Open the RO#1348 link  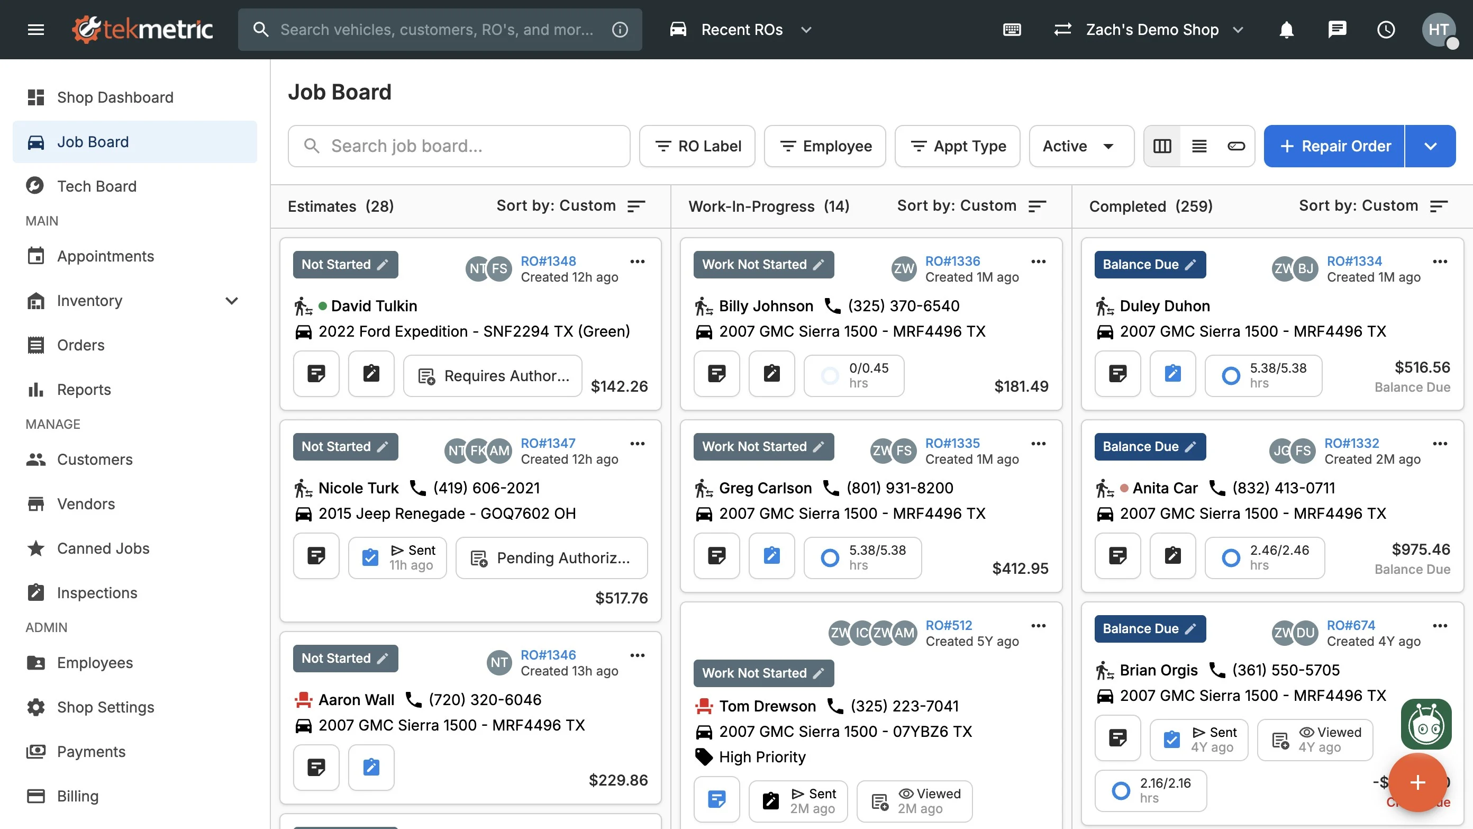pyautogui.click(x=548, y=261)
